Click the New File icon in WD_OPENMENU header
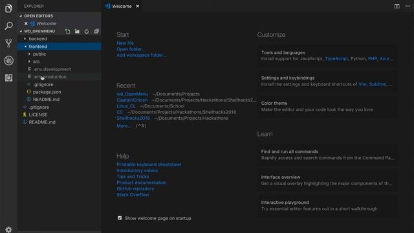Image resolution: width=414 pixels, height=233 pixels. tap(67, 32)
